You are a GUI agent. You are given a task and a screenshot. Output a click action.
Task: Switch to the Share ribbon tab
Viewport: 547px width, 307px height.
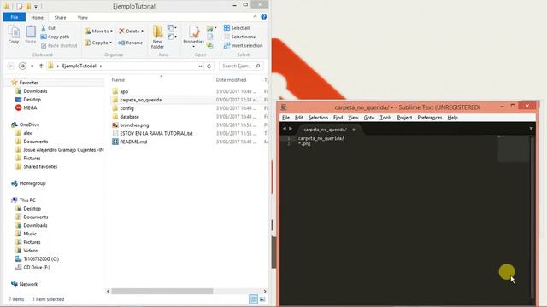[60, 17]
